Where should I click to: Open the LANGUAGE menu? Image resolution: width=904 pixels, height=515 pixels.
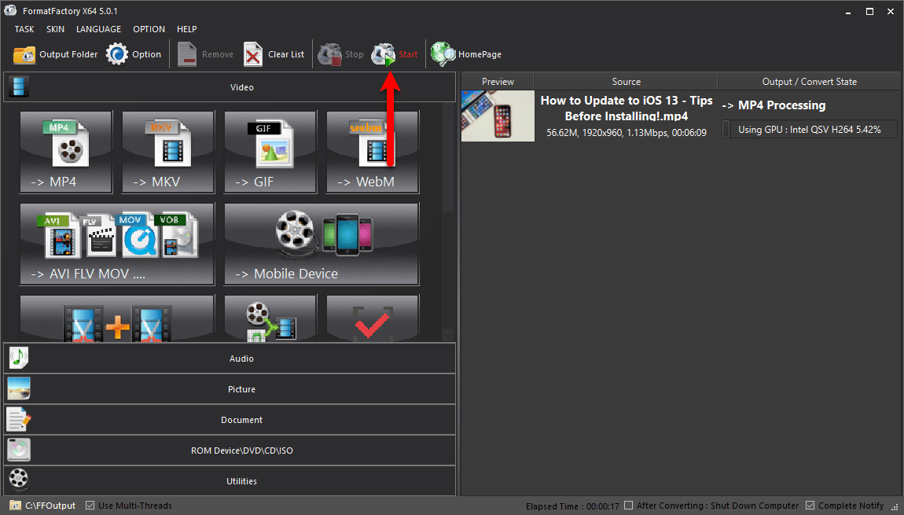98,29
